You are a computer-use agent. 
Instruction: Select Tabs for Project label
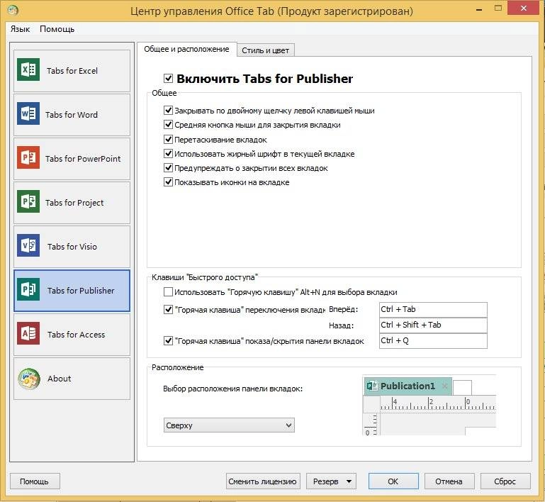pos(74,202)
